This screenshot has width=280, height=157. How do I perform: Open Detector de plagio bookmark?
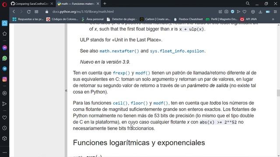(x=122, y=19)
